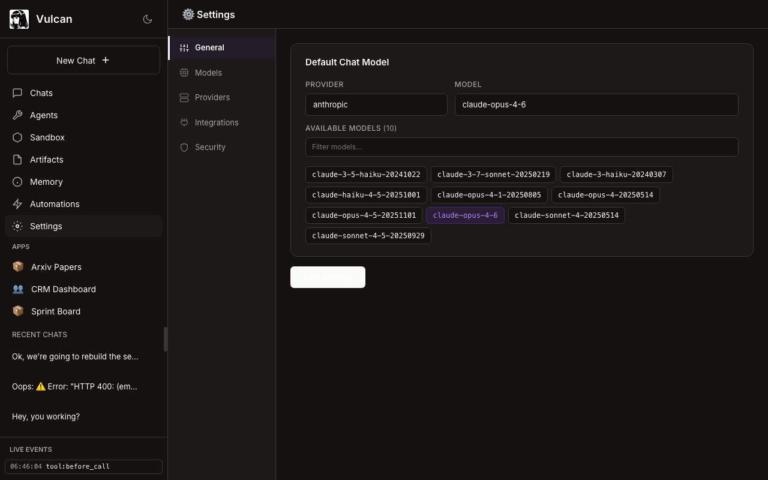The image size is (768, 480).
Task: Open Sandbox via the hexagon icon
Action: [17, 137]
